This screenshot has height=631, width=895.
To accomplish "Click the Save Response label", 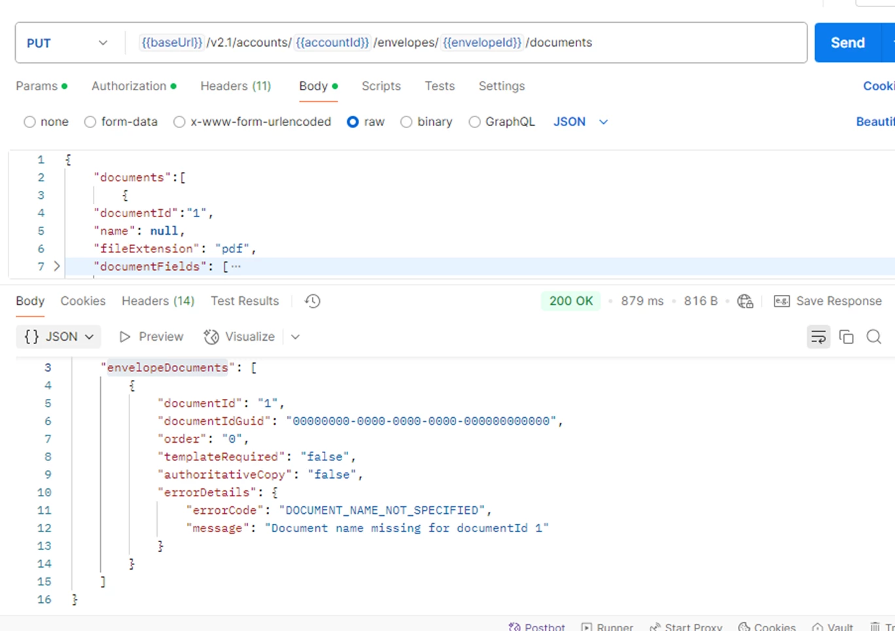I will 839,301.
